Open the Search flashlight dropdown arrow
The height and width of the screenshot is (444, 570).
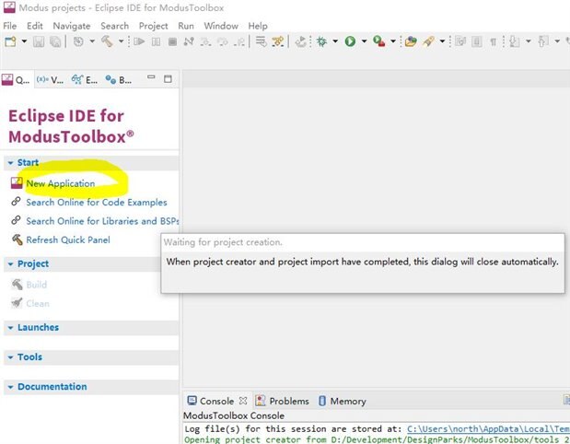(x=442, y=41)
